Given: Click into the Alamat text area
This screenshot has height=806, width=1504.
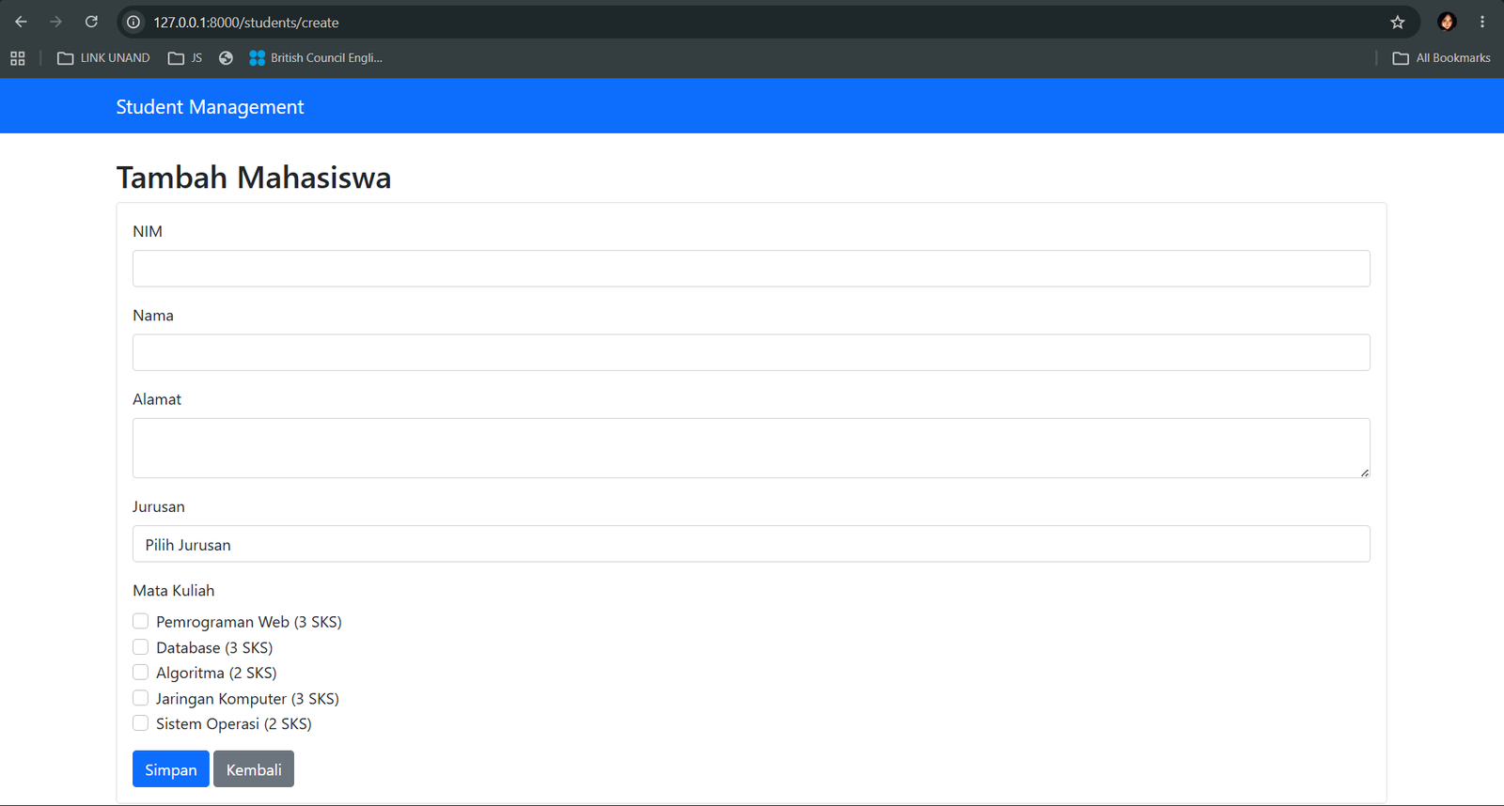Looking at the screenshot, I should tap(751, 448).
